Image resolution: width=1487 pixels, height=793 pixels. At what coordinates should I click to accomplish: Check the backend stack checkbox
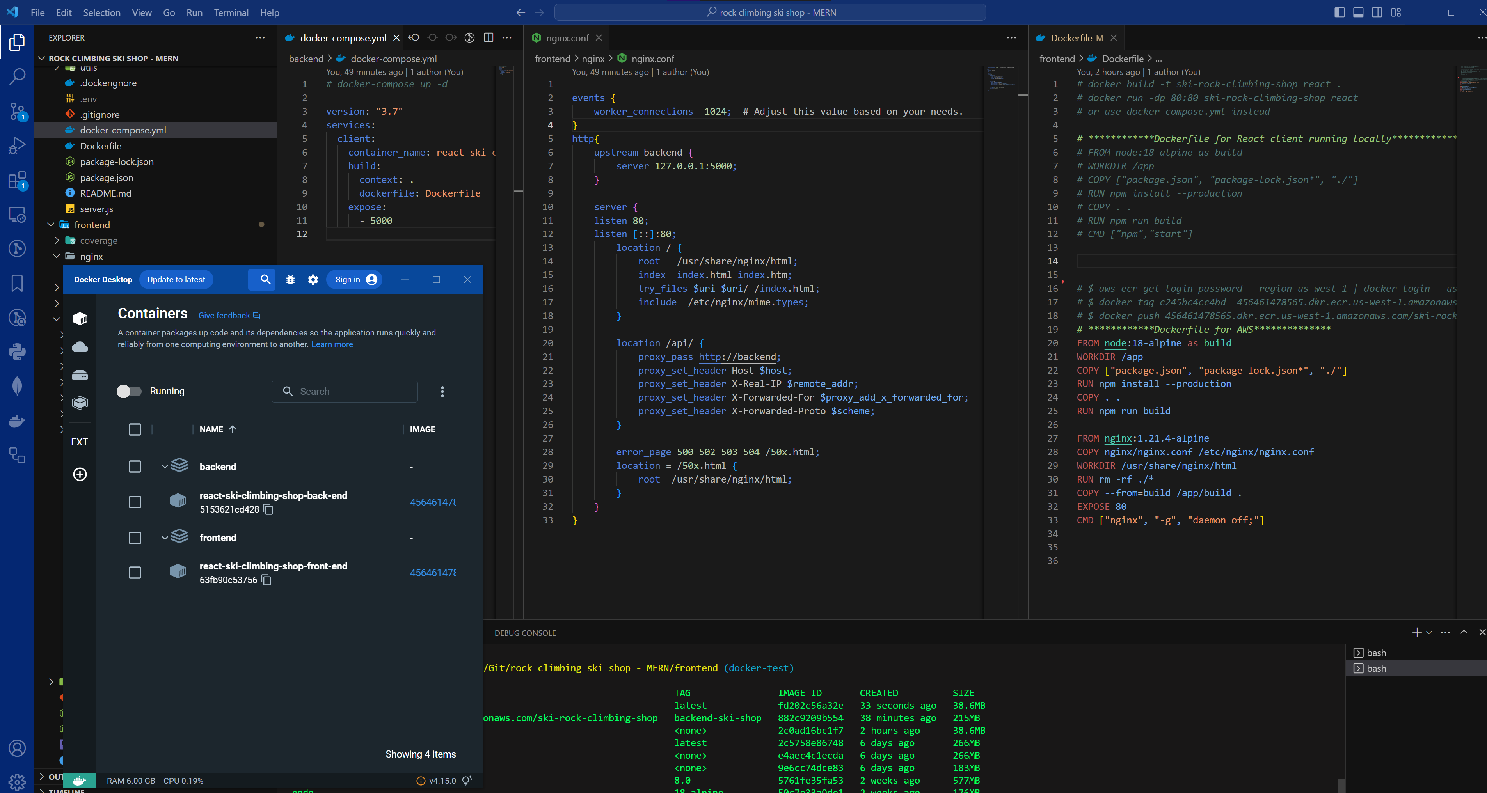click(135, 467)
